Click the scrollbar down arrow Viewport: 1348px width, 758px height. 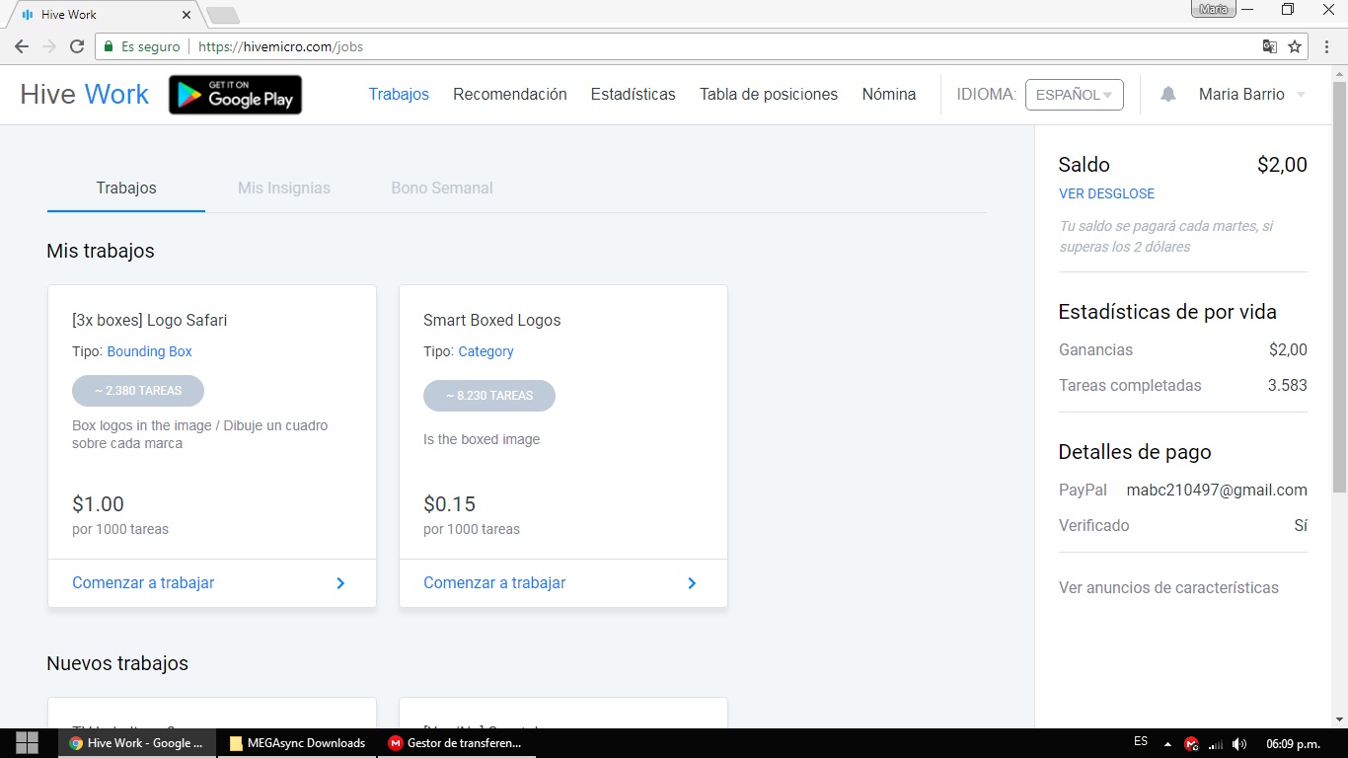click(1339, 720)
